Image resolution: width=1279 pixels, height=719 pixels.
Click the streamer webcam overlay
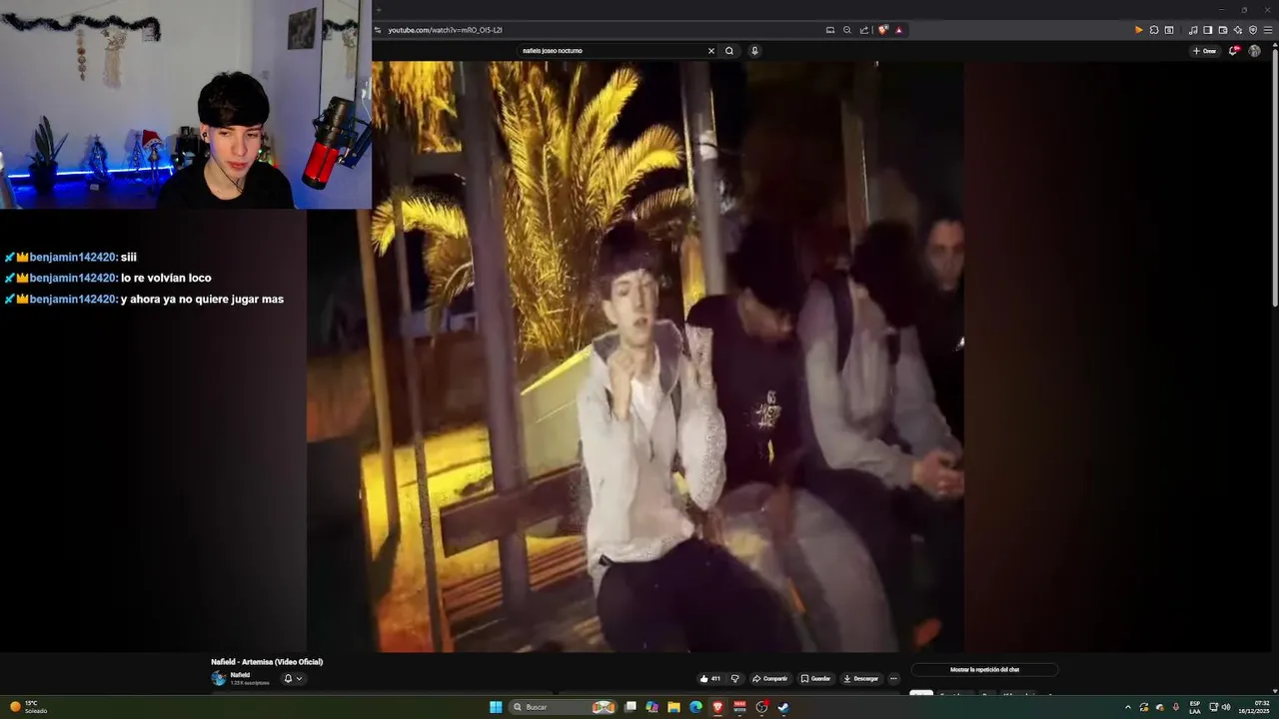186,104
